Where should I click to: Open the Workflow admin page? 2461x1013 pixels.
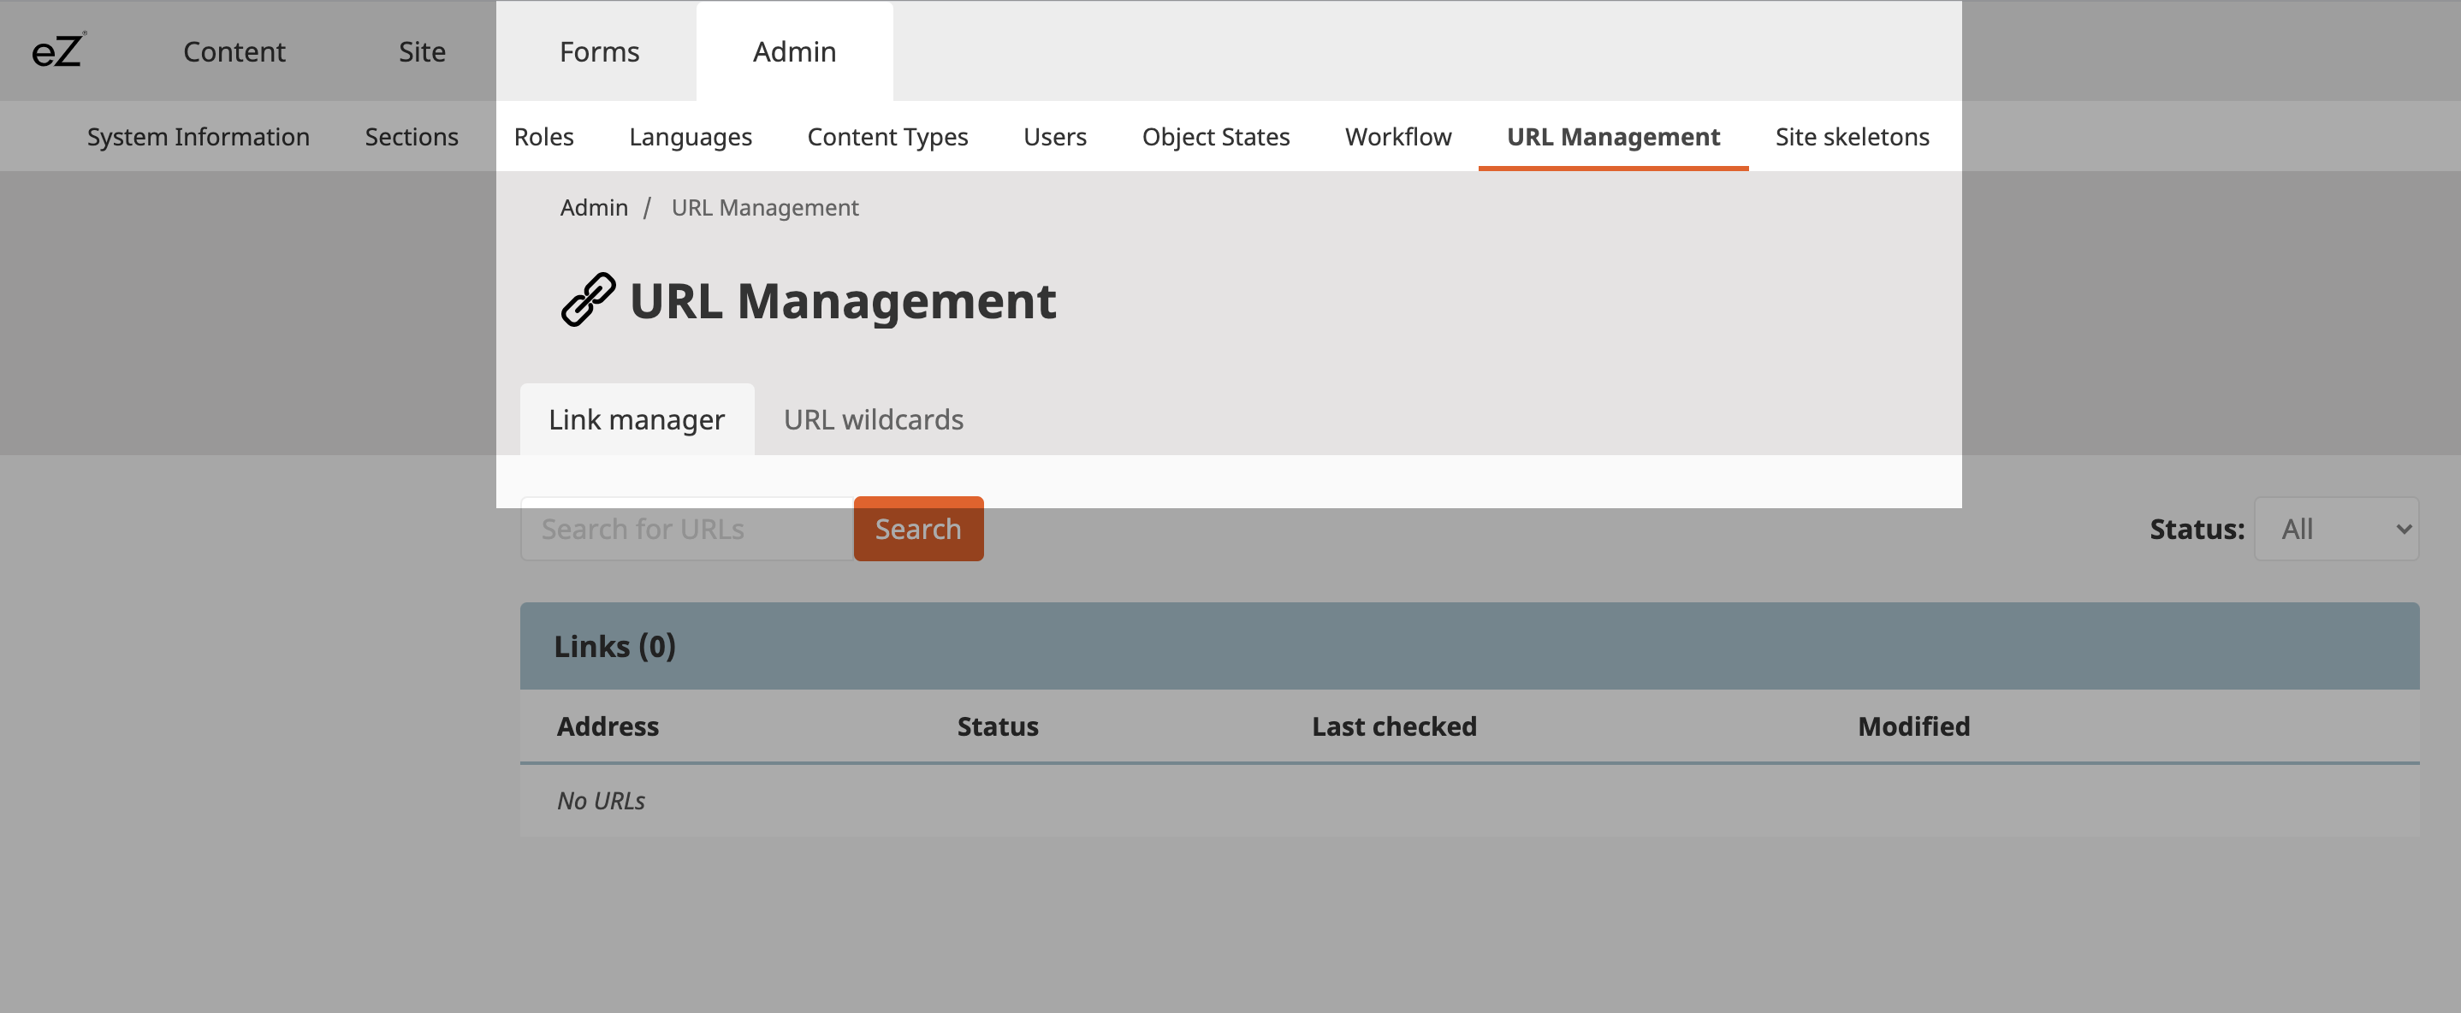(x=1397, y=137)
